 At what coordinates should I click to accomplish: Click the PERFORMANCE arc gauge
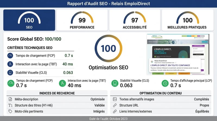82,18
